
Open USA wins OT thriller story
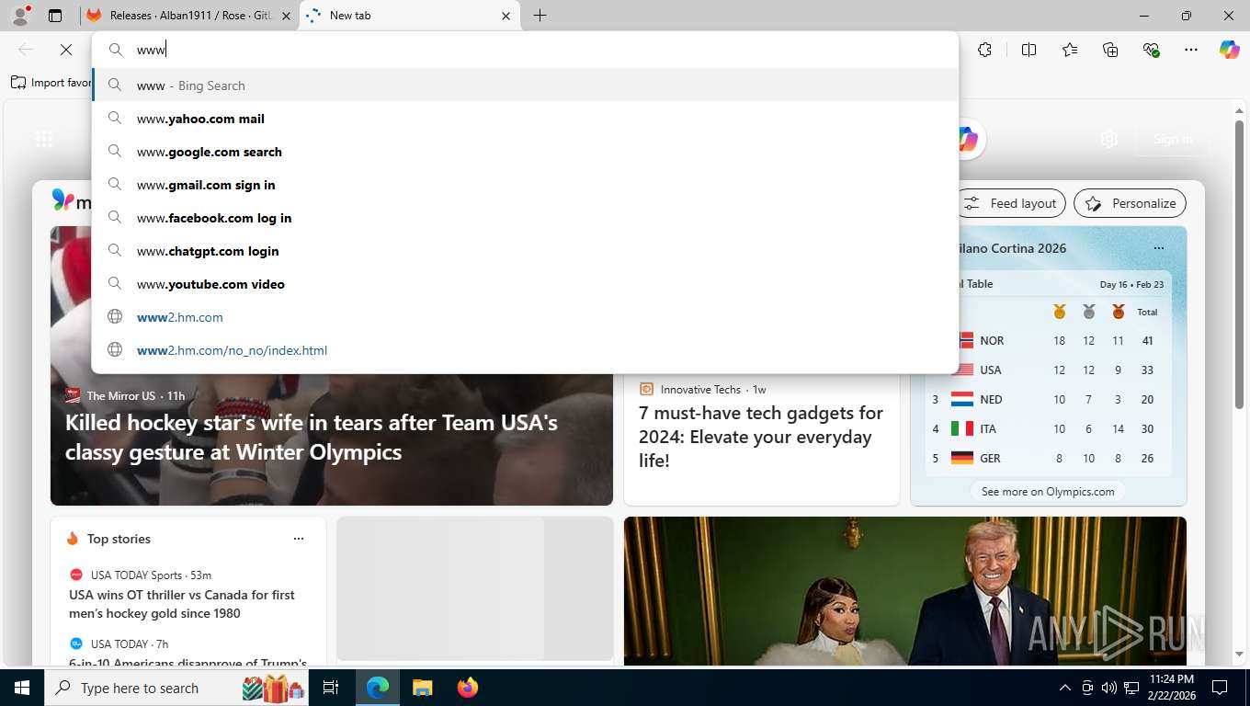pos(182,604)
